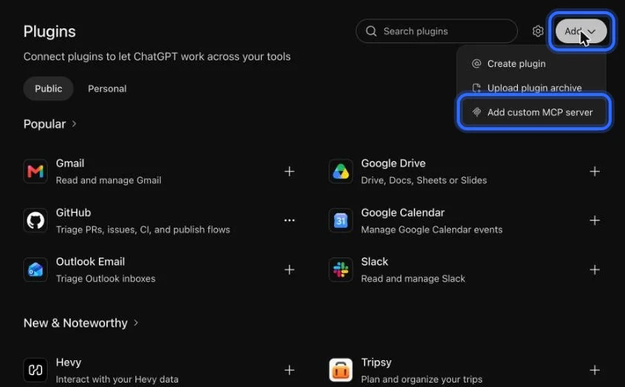Add the Tripsy plugin via plus
The image size is (625, 387).
pyautogui.click(x=594, y=371)
